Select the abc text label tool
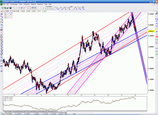The width and height of the screenshot is (158, 115). (2, 66)
